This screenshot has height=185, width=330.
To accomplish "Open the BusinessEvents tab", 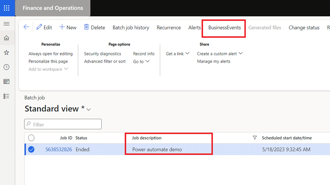I will click(224, 28).
